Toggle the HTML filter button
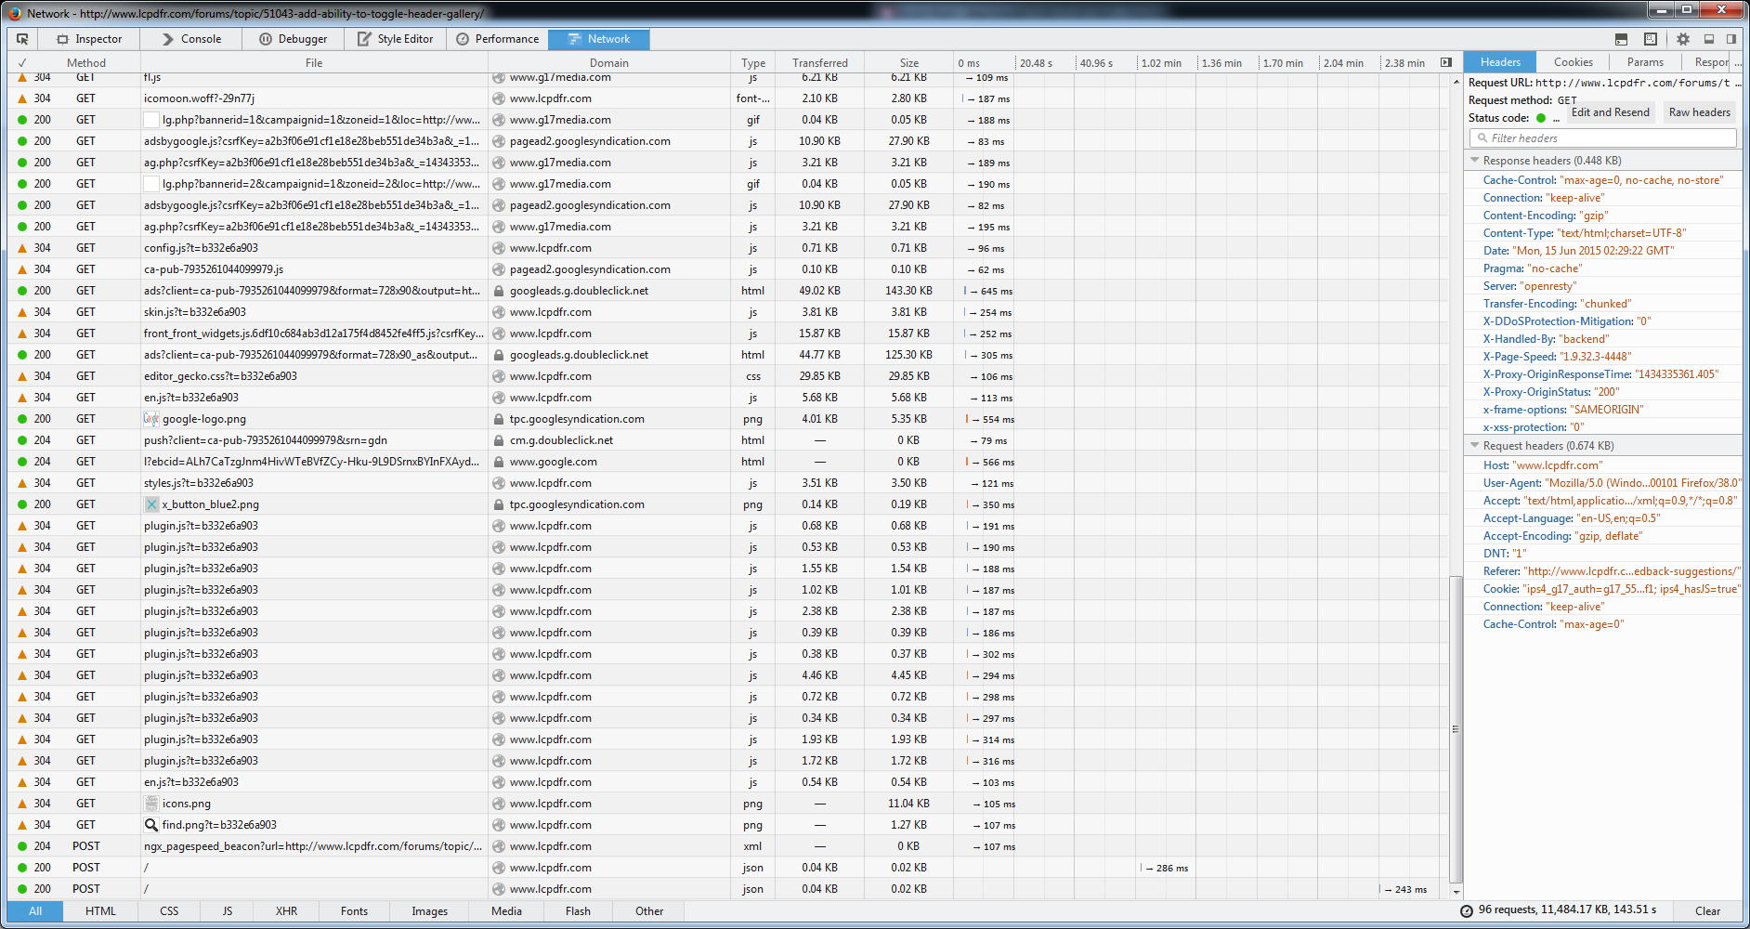Screen dimensions: 1750x929 pos(100,911)
